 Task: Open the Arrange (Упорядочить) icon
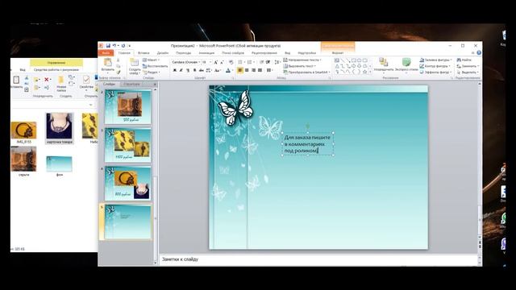click(383, 62)
